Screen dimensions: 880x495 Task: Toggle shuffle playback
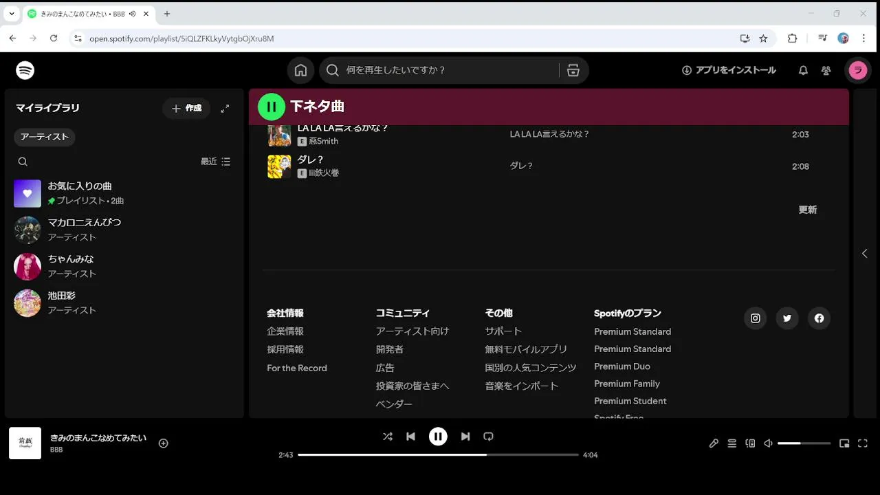click(x=388, y=437)
